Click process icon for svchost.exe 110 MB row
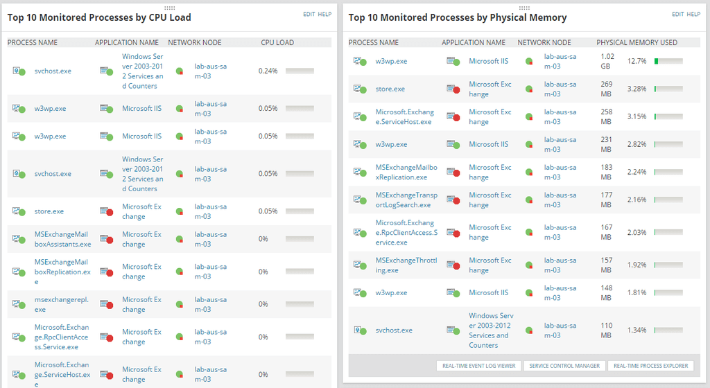Screen dimensions: 710x388 click(x=360, y=330)
